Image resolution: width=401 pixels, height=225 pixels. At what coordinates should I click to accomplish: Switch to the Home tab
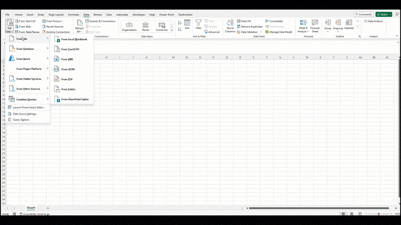[18, 15]
